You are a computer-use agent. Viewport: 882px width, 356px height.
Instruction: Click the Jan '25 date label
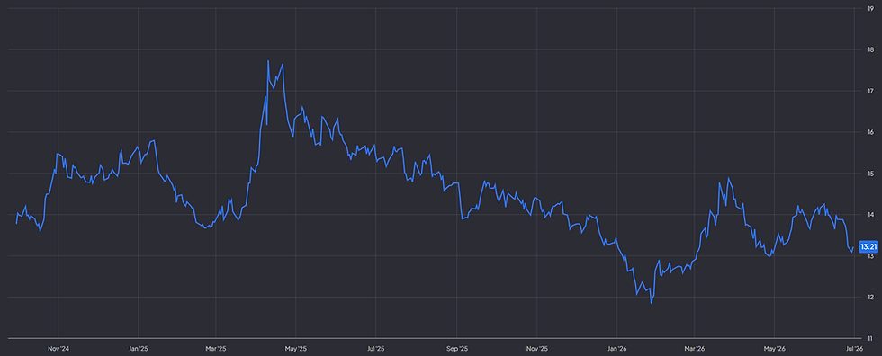[139, 349]
